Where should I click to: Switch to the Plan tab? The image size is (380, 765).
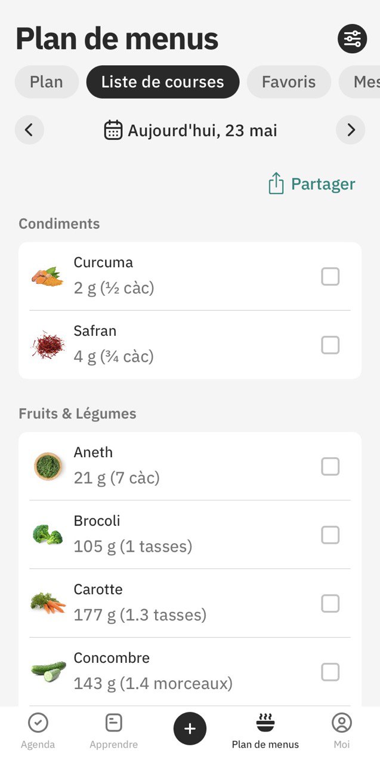tap(47, 82)
